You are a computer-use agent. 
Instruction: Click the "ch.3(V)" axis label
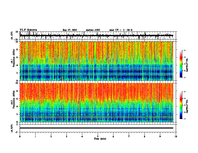[12, 128]
